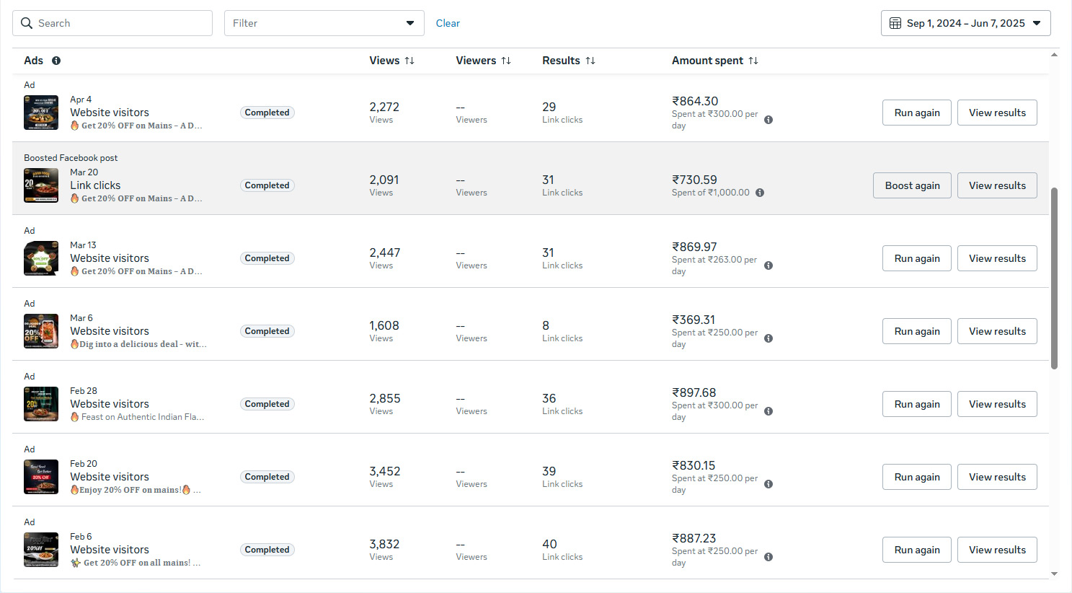Click the calendar icon in date range picker
Screen dimensions: 1072x593
click(895, 23)
